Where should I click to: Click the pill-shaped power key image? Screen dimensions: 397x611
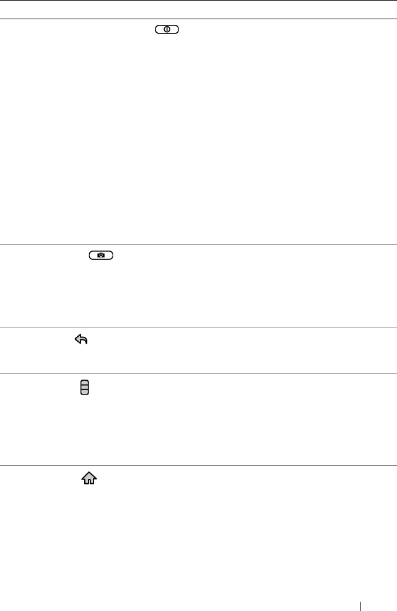click(167, 30)
